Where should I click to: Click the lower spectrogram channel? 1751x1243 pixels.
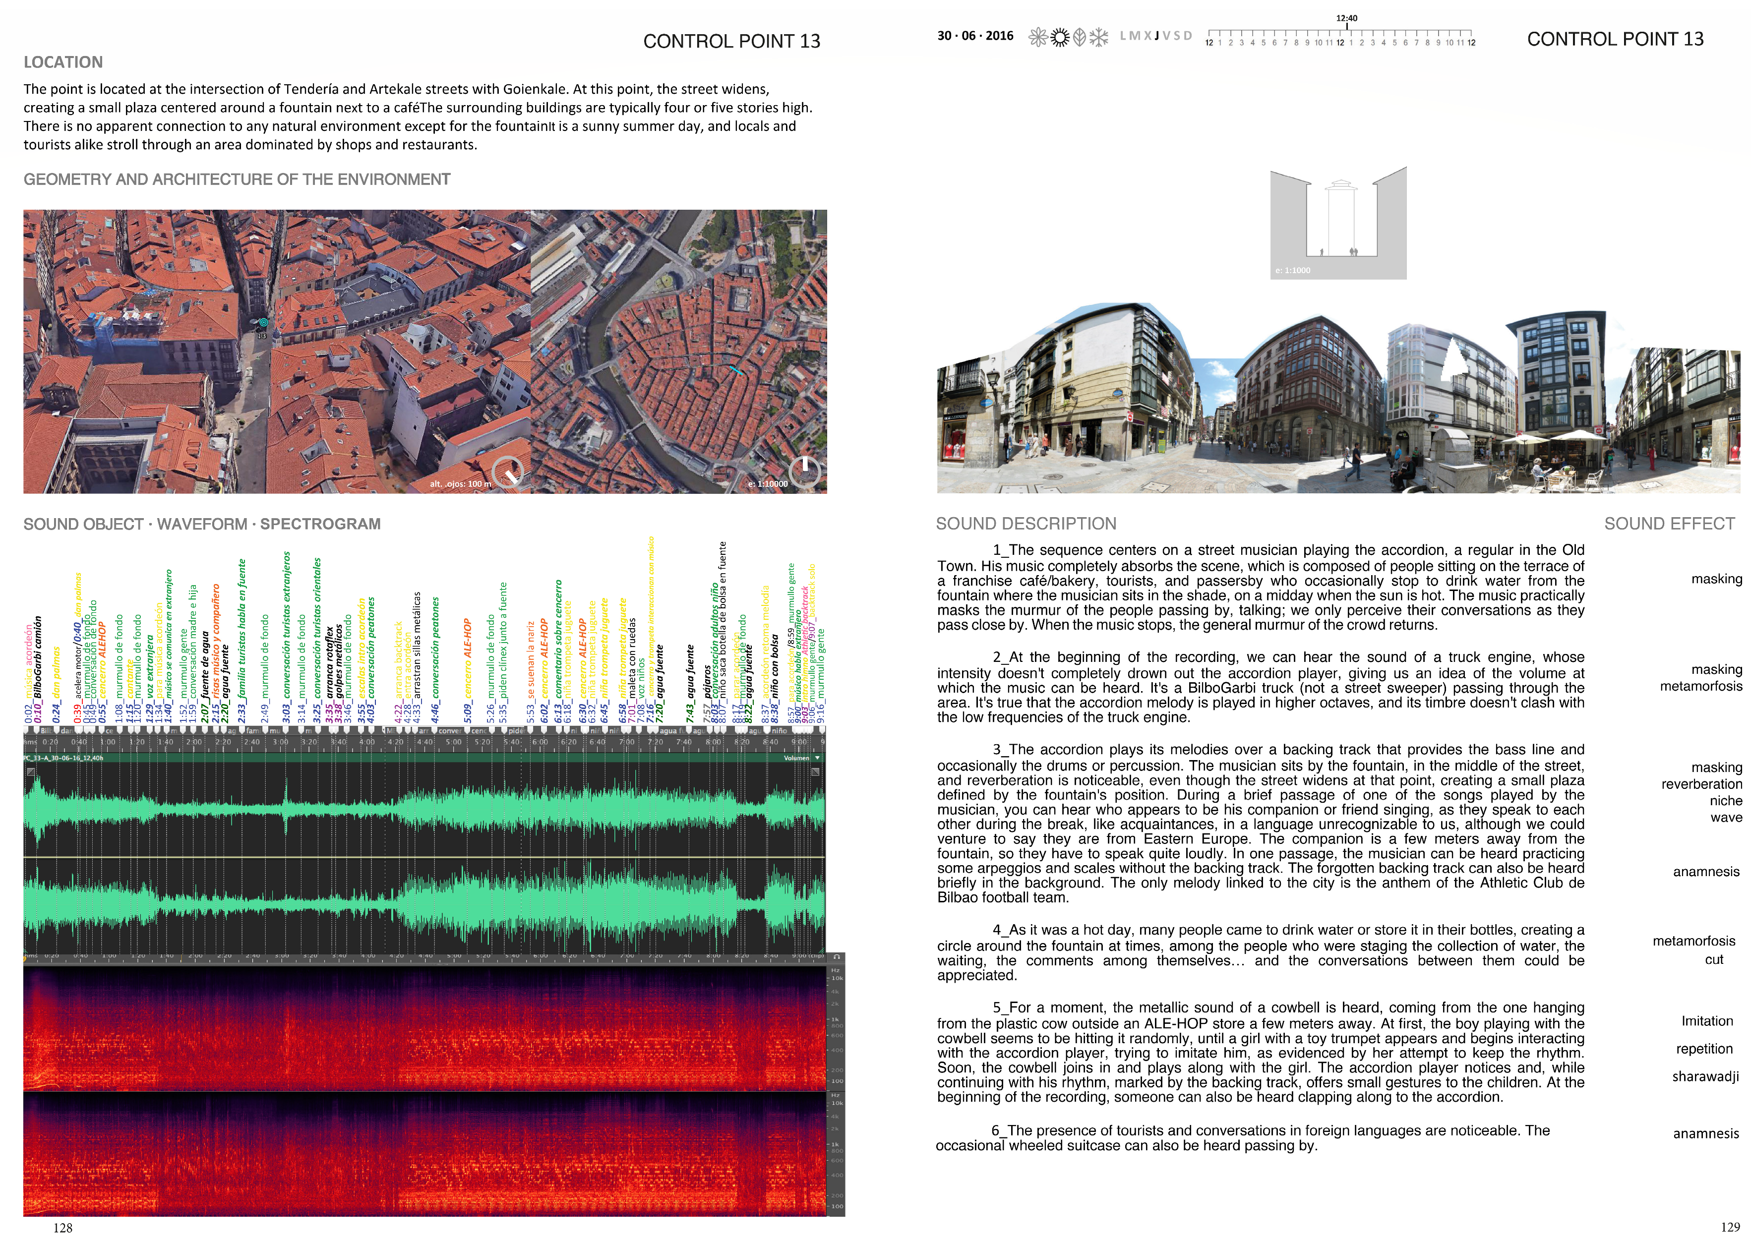425,1153
